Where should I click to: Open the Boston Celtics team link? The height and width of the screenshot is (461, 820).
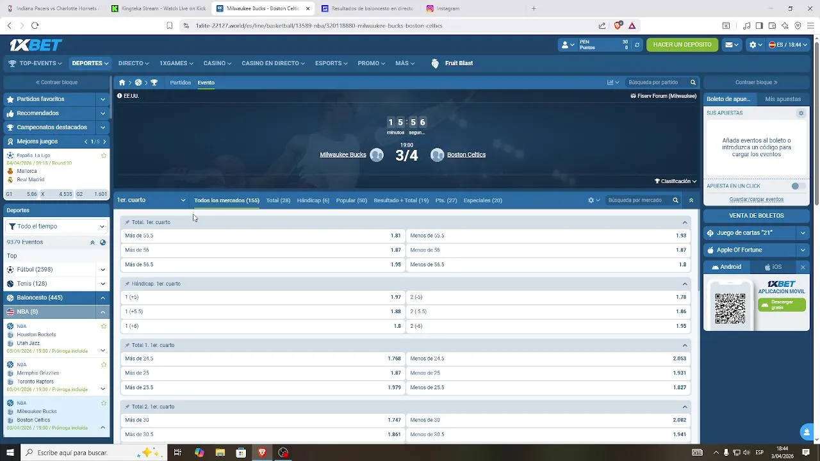(466, 155)
